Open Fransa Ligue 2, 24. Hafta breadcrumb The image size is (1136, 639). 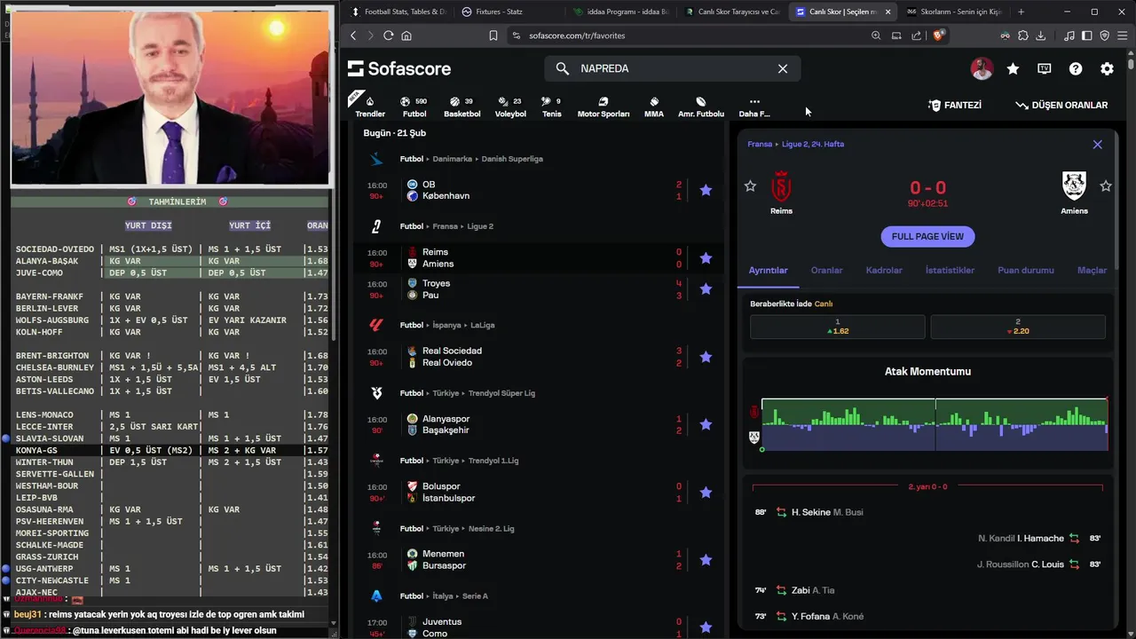pos(795,144)
